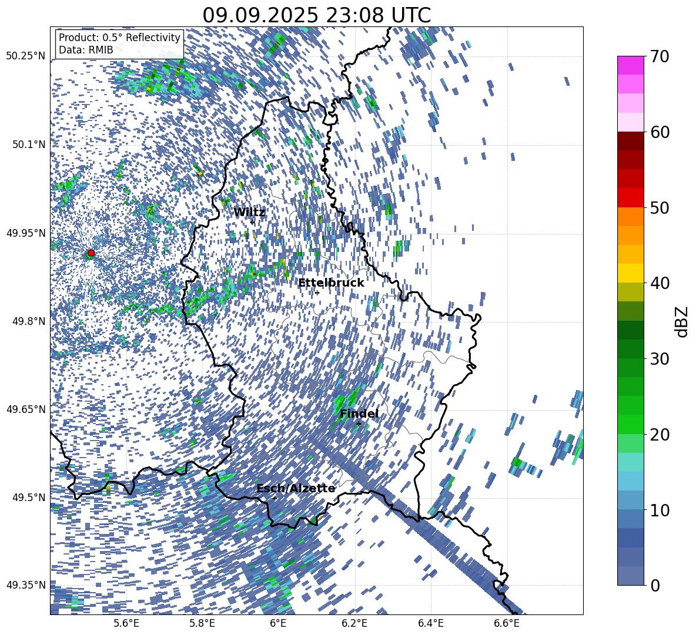Click the cross marker below Esch/Alzette

coord(275,498)
